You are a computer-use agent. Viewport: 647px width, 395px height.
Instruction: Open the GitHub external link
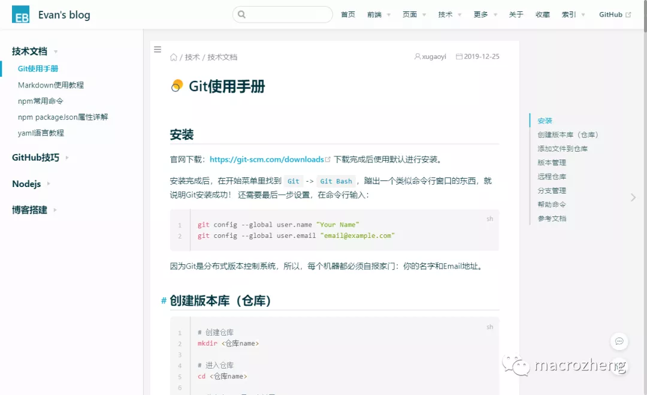[x=610, y=14]
